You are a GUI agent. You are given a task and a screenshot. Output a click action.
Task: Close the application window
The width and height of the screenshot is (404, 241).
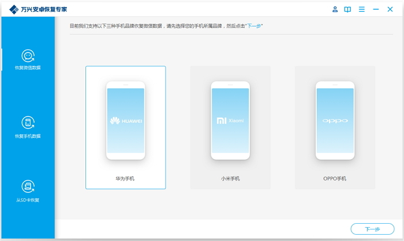click(x=390, y=10)
